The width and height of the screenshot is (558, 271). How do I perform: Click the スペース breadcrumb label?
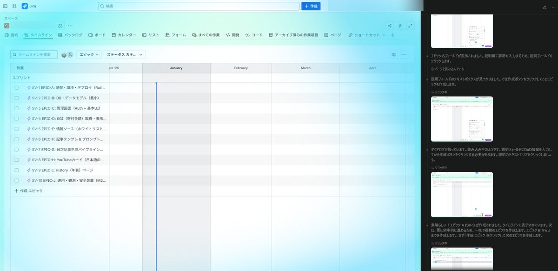11,19
